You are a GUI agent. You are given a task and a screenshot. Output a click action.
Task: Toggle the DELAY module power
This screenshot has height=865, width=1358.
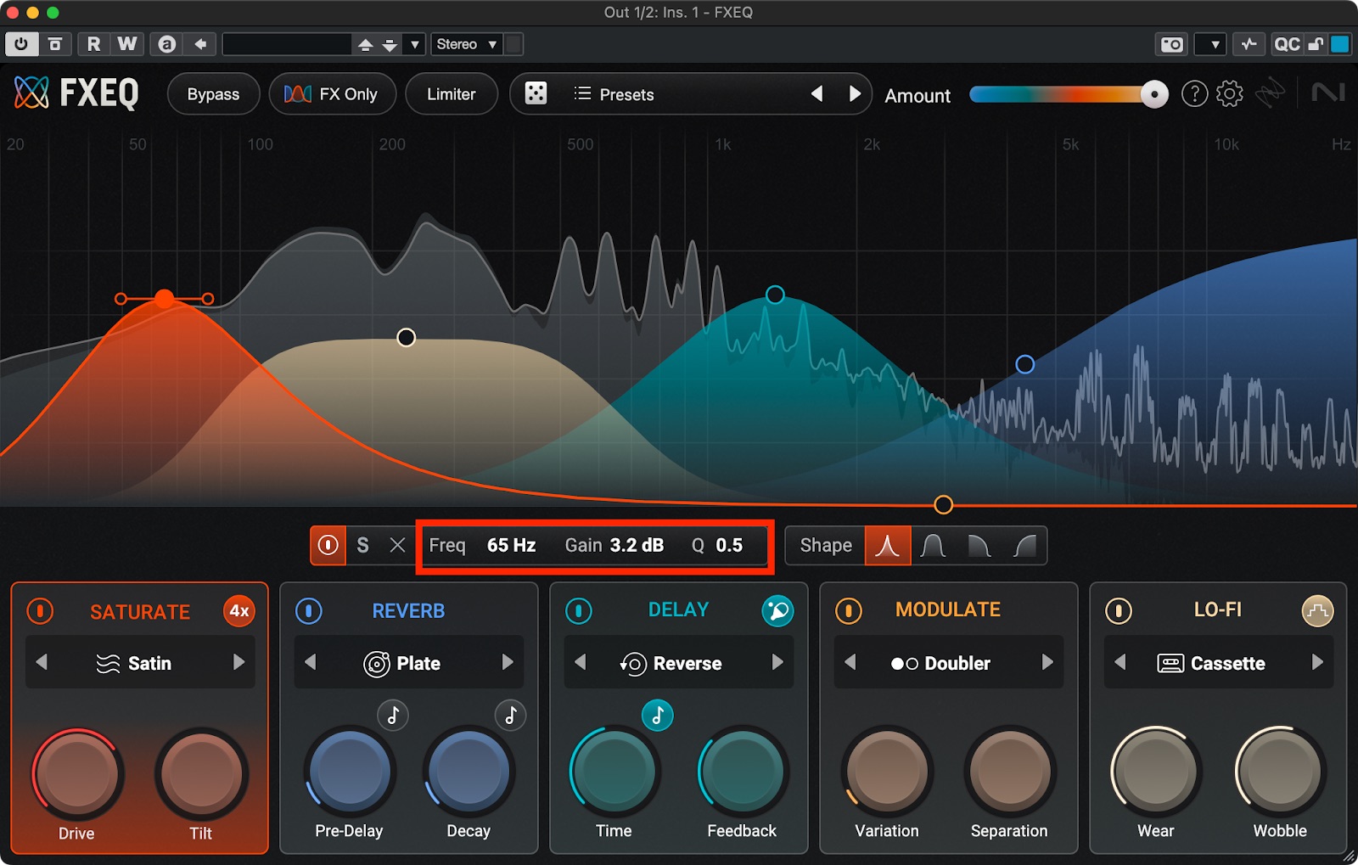click(x=579, y=611)
